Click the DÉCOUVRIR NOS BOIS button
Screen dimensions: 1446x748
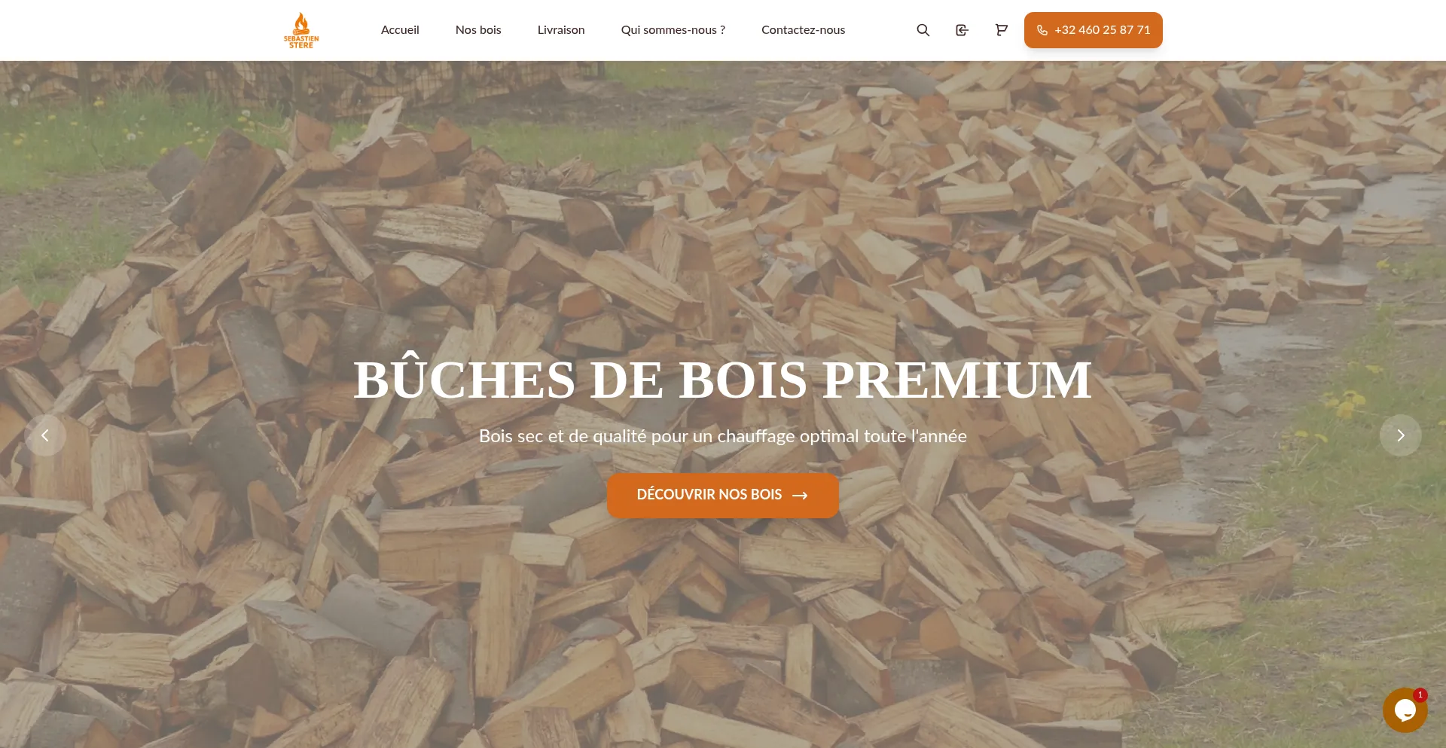723,495
